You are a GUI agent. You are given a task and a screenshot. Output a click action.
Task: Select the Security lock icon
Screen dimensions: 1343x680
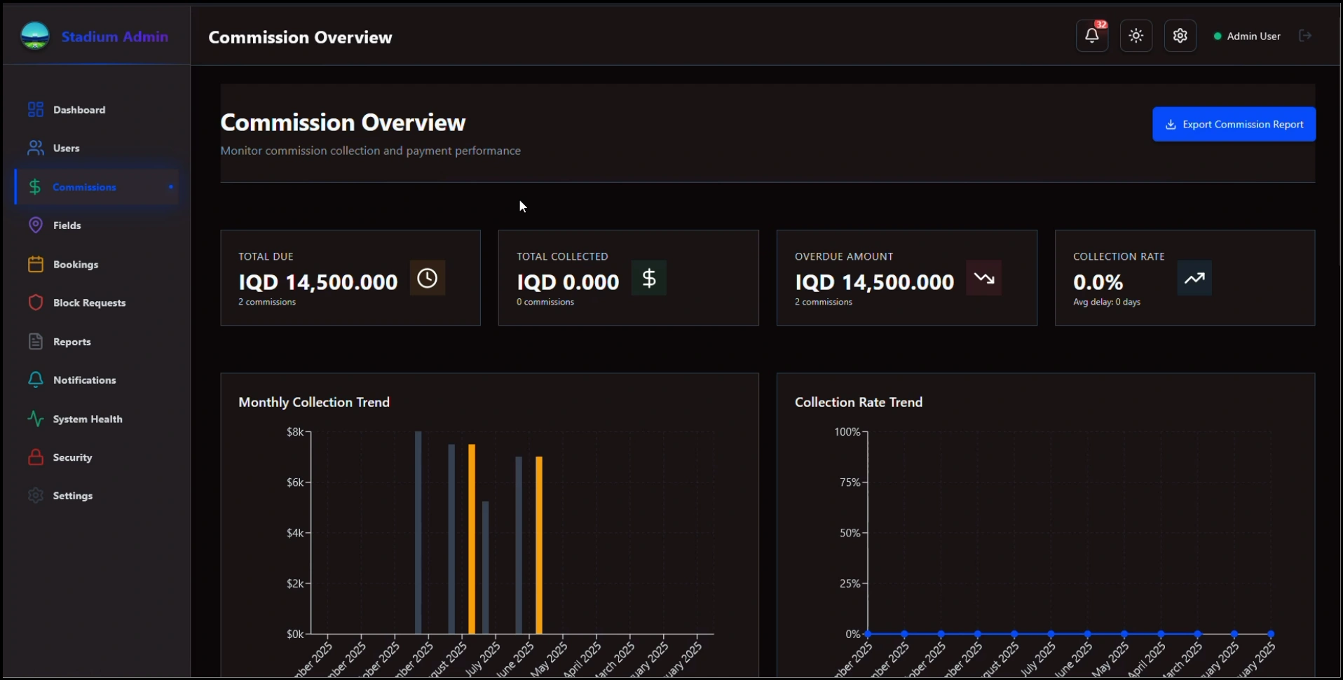point(36,457)
